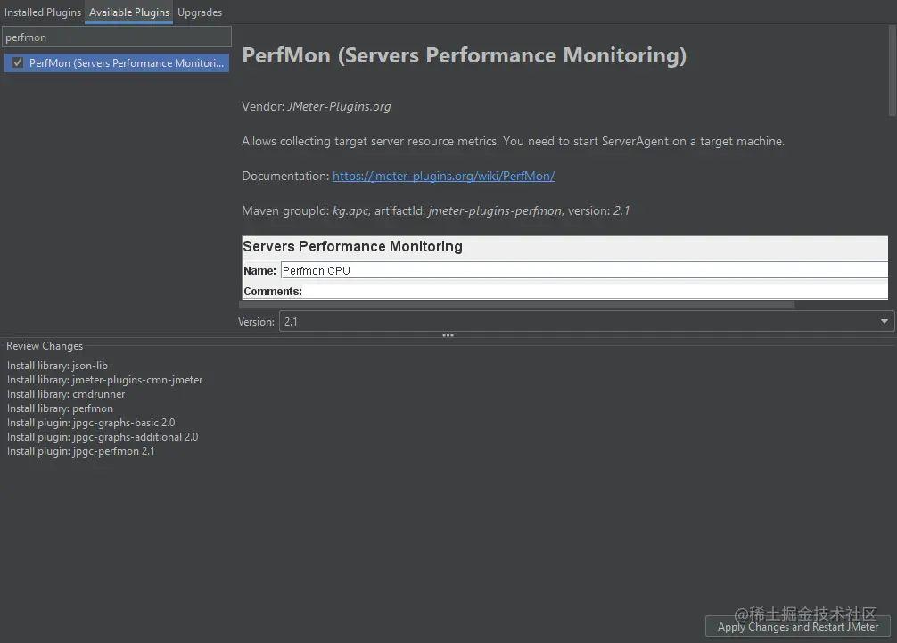Click 'Install plugin: jpgc-graphs-basic 2.0' line
The width and height of the screenshot is (897, 643).
(91, 423)
